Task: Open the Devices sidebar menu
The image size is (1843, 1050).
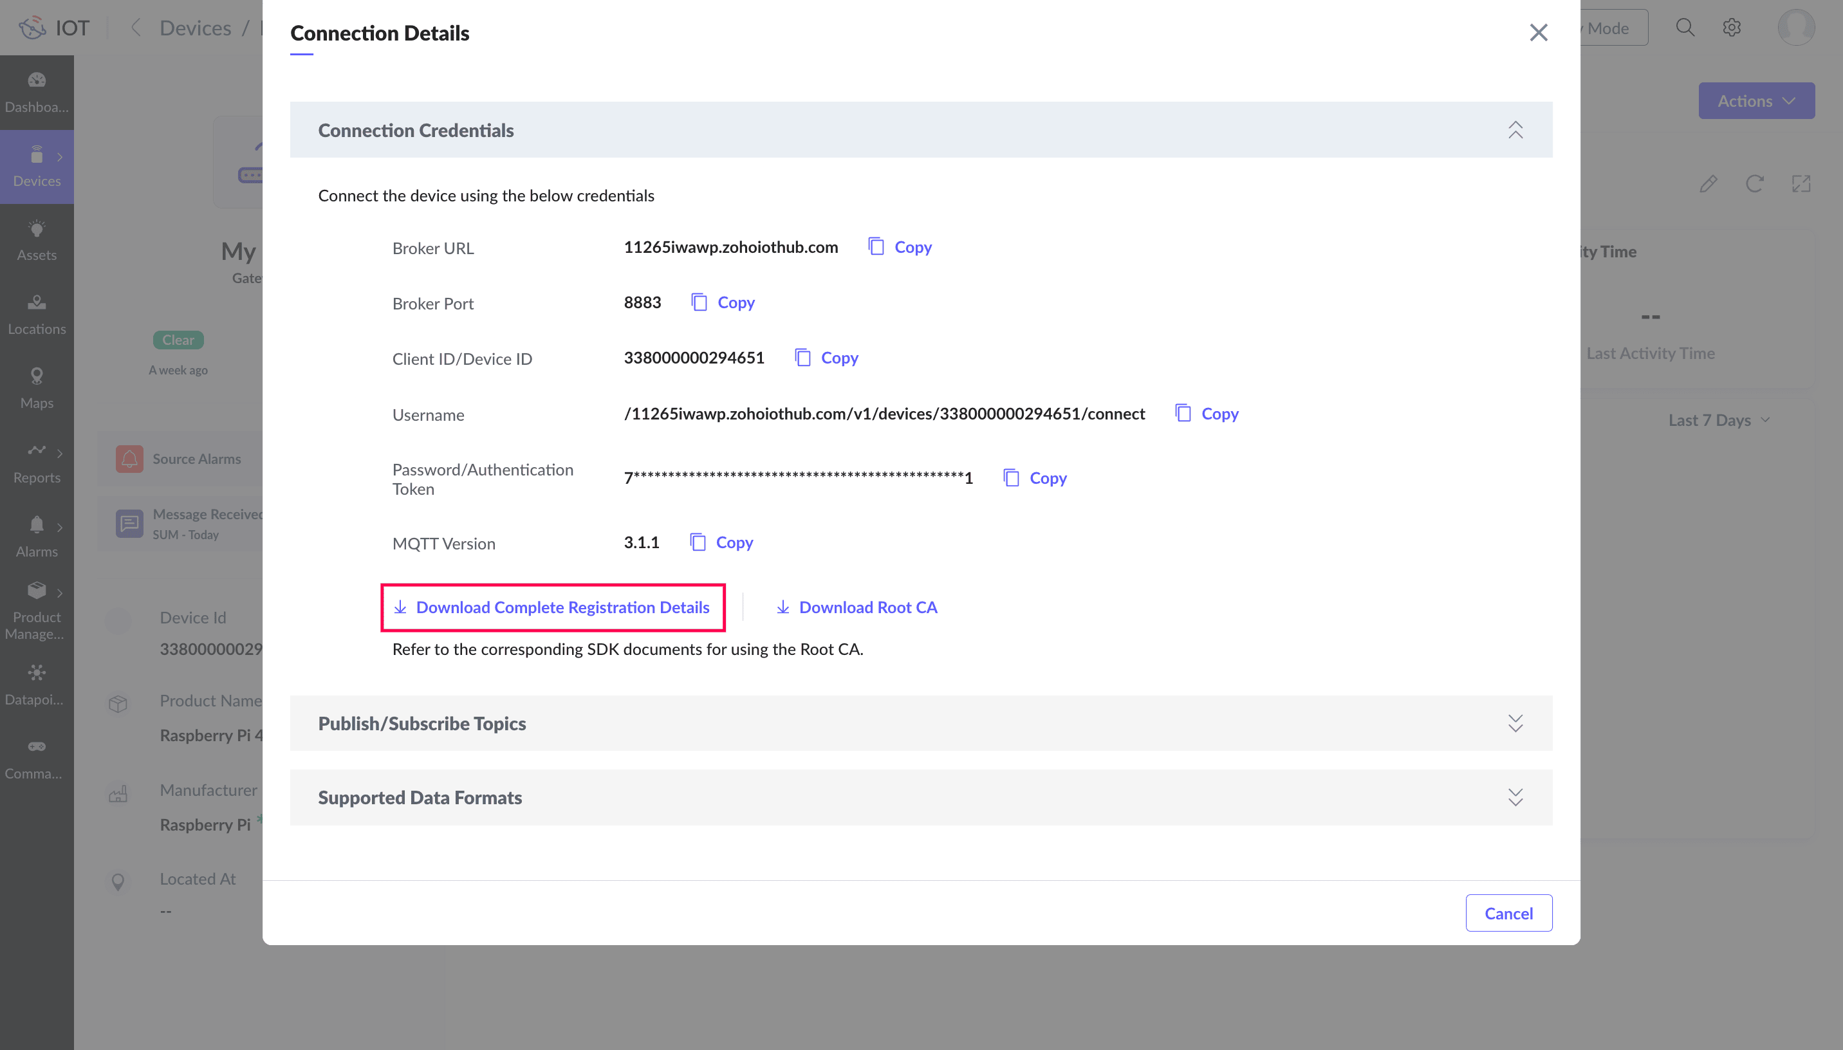Action: coord(37,167)
